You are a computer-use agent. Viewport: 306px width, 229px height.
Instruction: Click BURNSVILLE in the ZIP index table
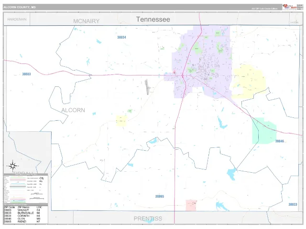tap(25, 213)
